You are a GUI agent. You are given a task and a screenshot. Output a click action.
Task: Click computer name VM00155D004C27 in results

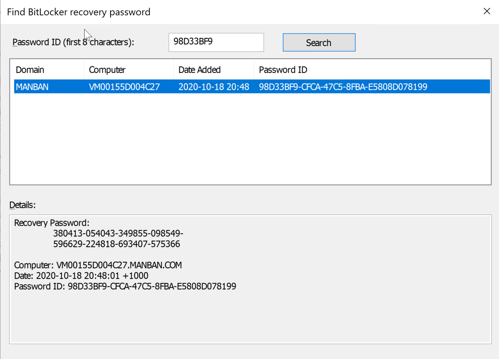point(124,87)
